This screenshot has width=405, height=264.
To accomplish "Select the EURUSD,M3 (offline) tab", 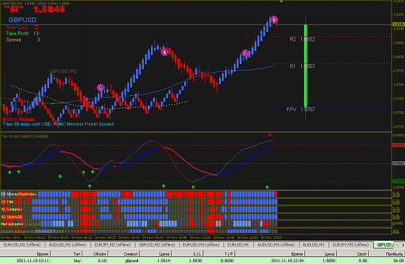I will coord(202,245).
